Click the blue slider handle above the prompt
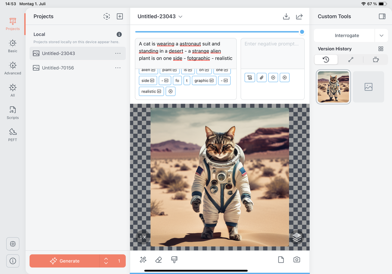The image size is (392, 274). (x=302, y=32)
